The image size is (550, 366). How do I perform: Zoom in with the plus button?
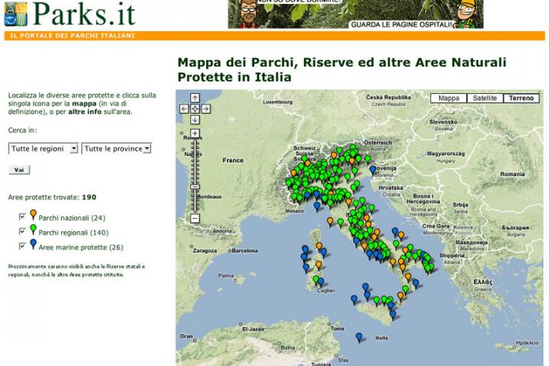pyautogui.click(x=195, y=133)
